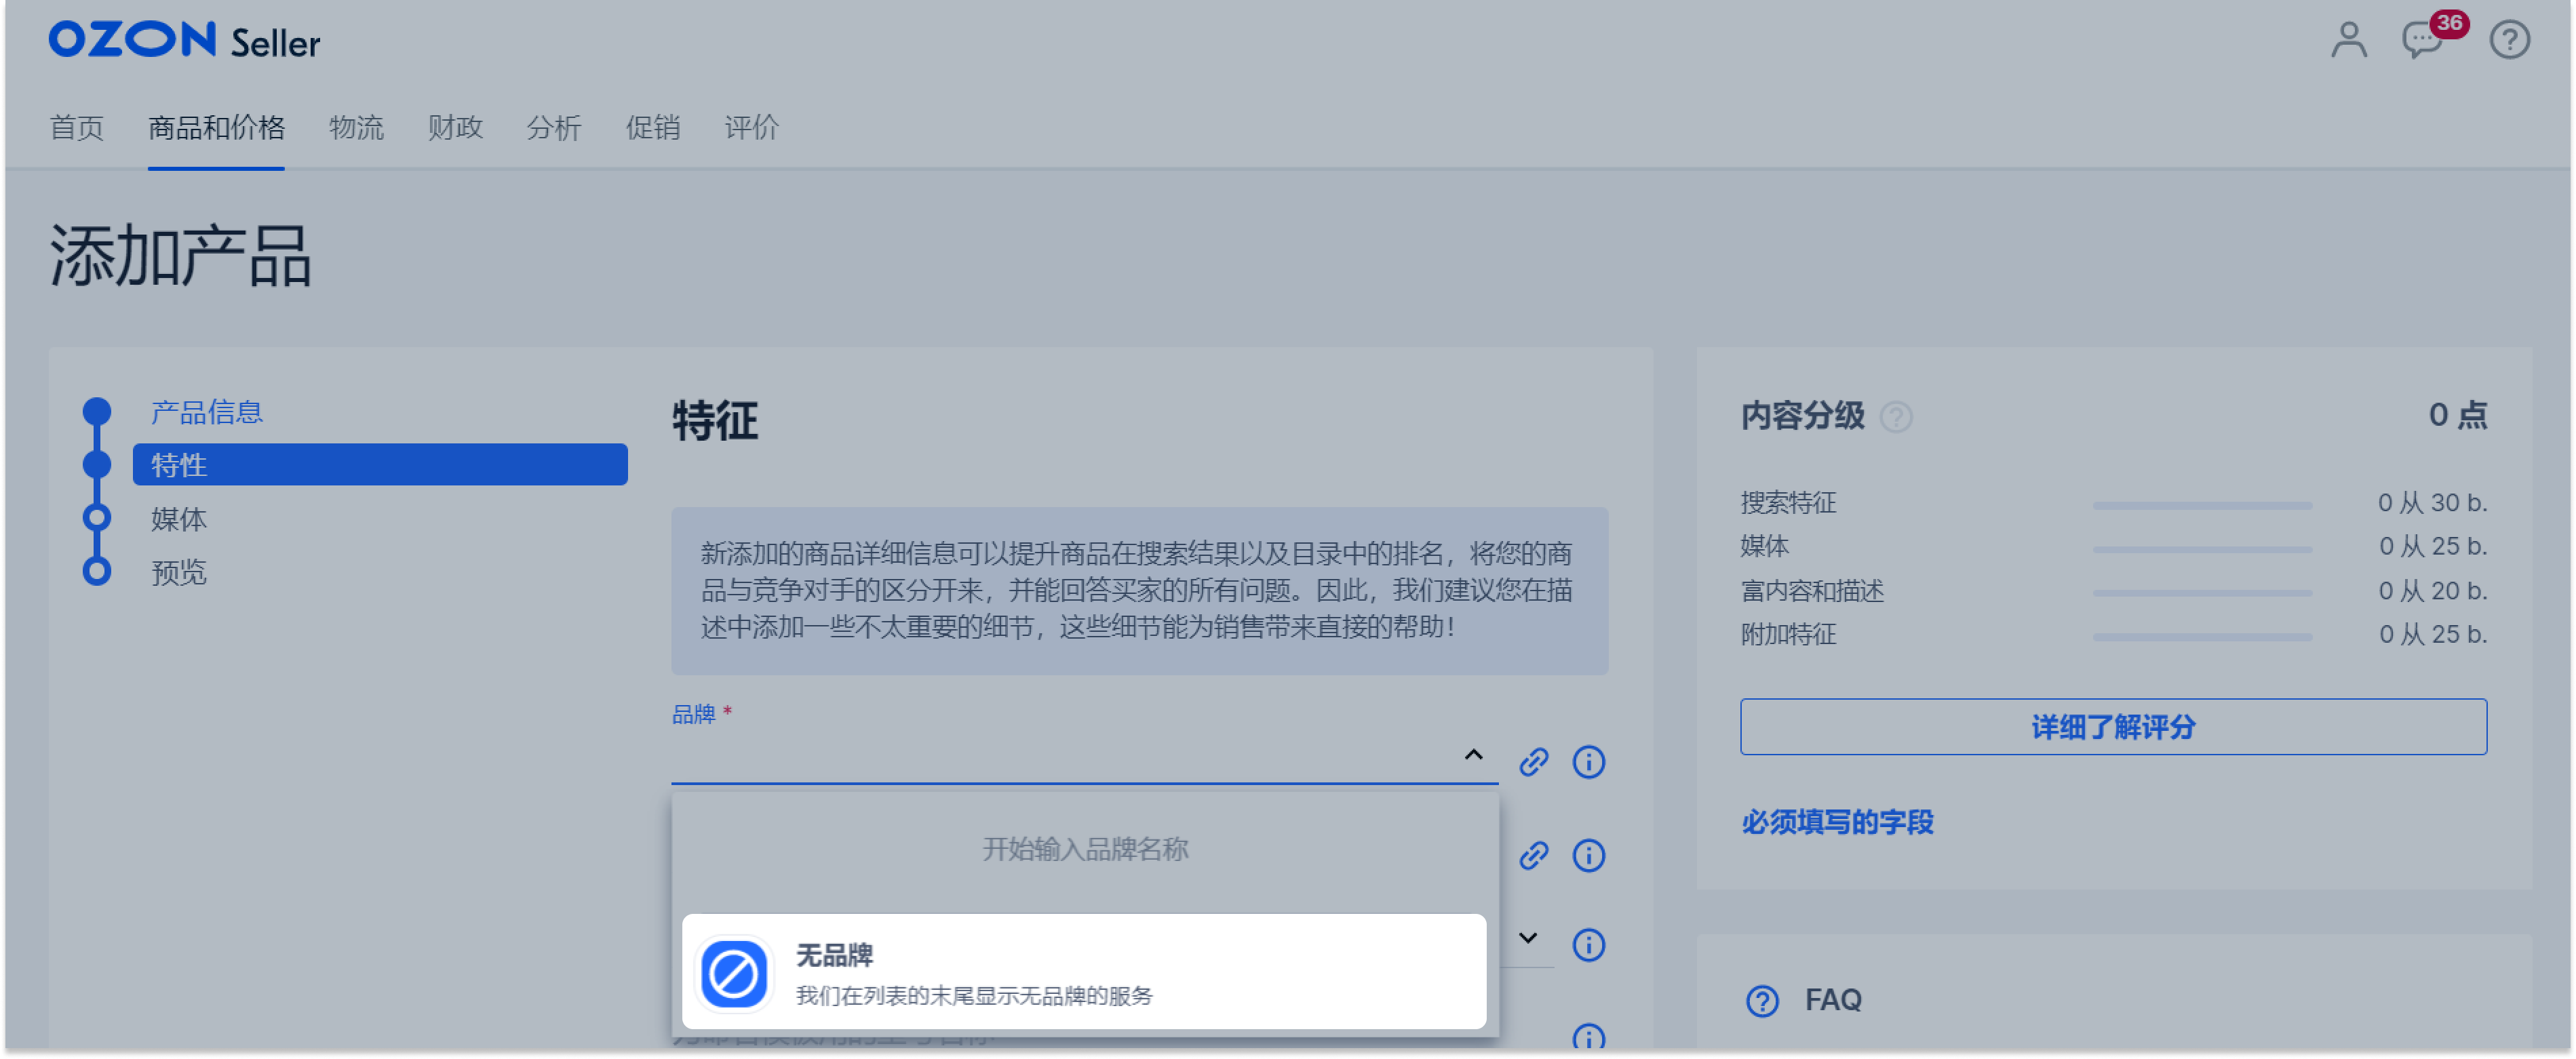
Task: Click the 特性 step circle marker
Action: pyautogui.click(x=96, y=464)
